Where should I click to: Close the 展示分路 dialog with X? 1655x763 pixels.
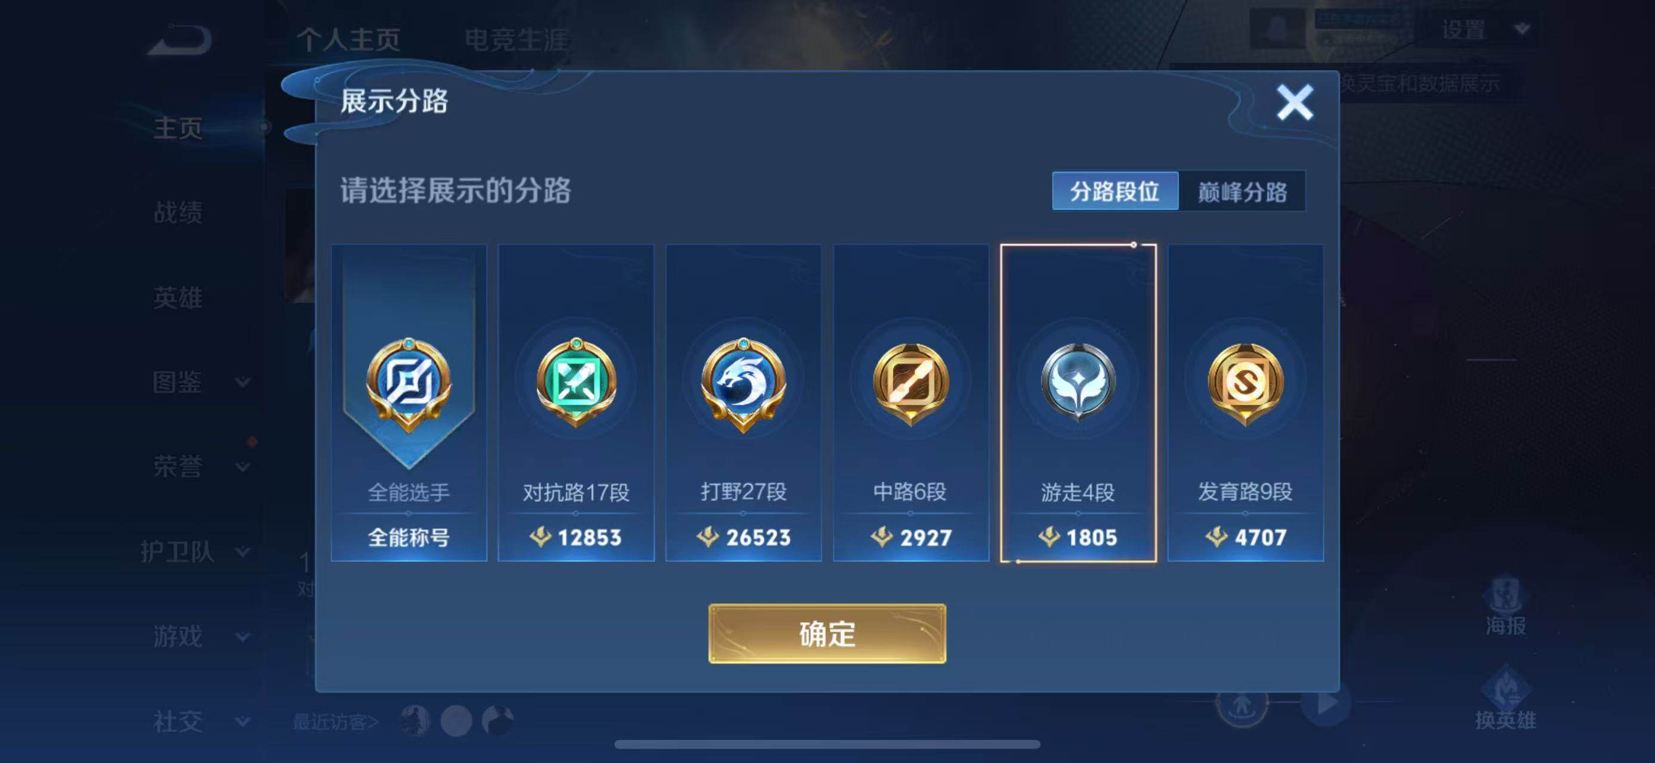click(1295, 103)
